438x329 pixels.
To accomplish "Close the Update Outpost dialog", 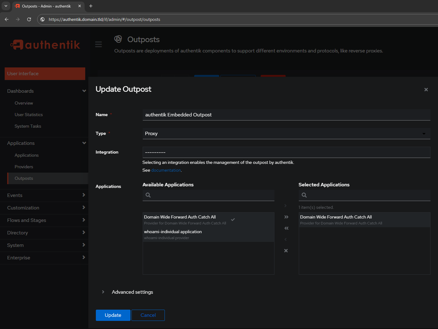I will (x=426, y=90).
